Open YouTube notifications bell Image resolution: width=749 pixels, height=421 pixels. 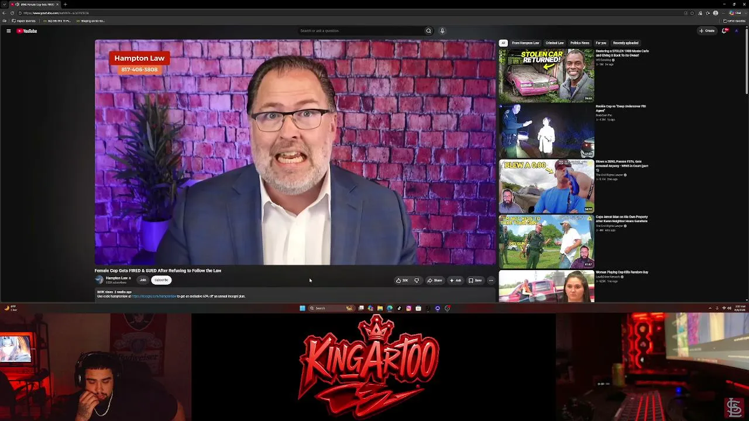724,31
